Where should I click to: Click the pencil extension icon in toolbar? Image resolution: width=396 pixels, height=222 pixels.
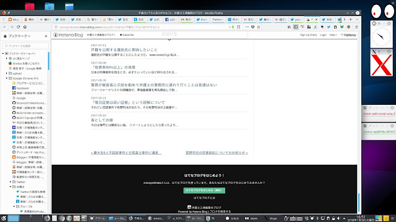pyautogui.click(x=316, y=27)
